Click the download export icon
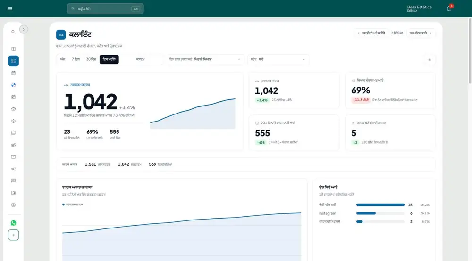The image size is (472, 261). click(430, 59)
